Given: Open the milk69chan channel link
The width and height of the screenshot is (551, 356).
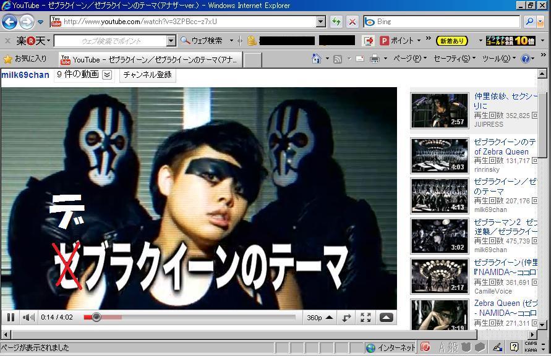Looking at the screenshot, I should tap(25, 75).
